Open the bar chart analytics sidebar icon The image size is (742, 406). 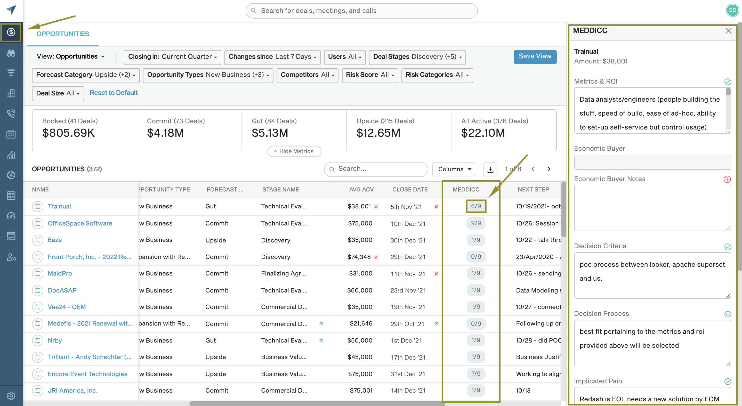tap(11, 155)
